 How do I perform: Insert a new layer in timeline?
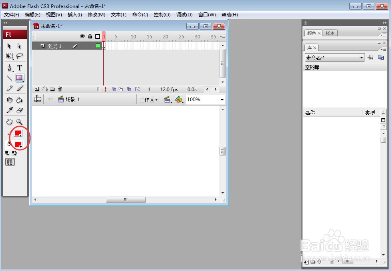(x=37, y=89)
